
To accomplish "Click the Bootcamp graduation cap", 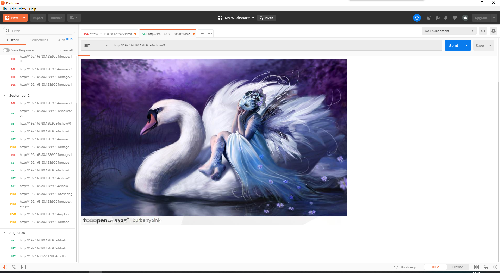I will point(396,267).
